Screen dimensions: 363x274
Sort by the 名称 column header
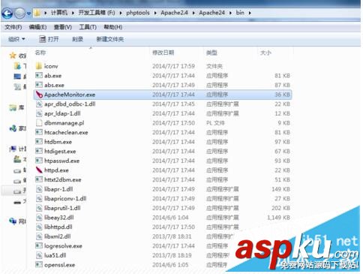coord(40,53)
